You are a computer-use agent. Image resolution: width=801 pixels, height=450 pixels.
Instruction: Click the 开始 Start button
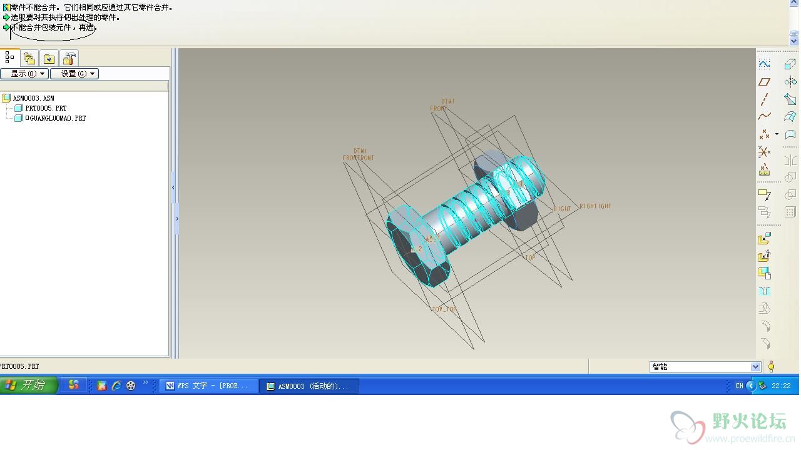point(29,386)
